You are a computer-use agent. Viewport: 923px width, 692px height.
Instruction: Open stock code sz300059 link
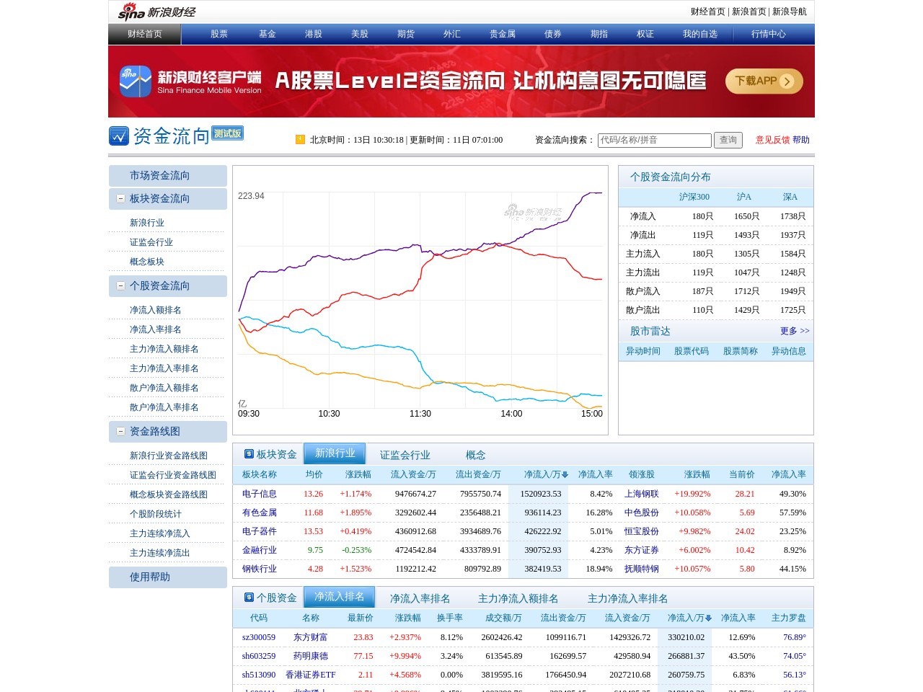(x=259, y=637)
